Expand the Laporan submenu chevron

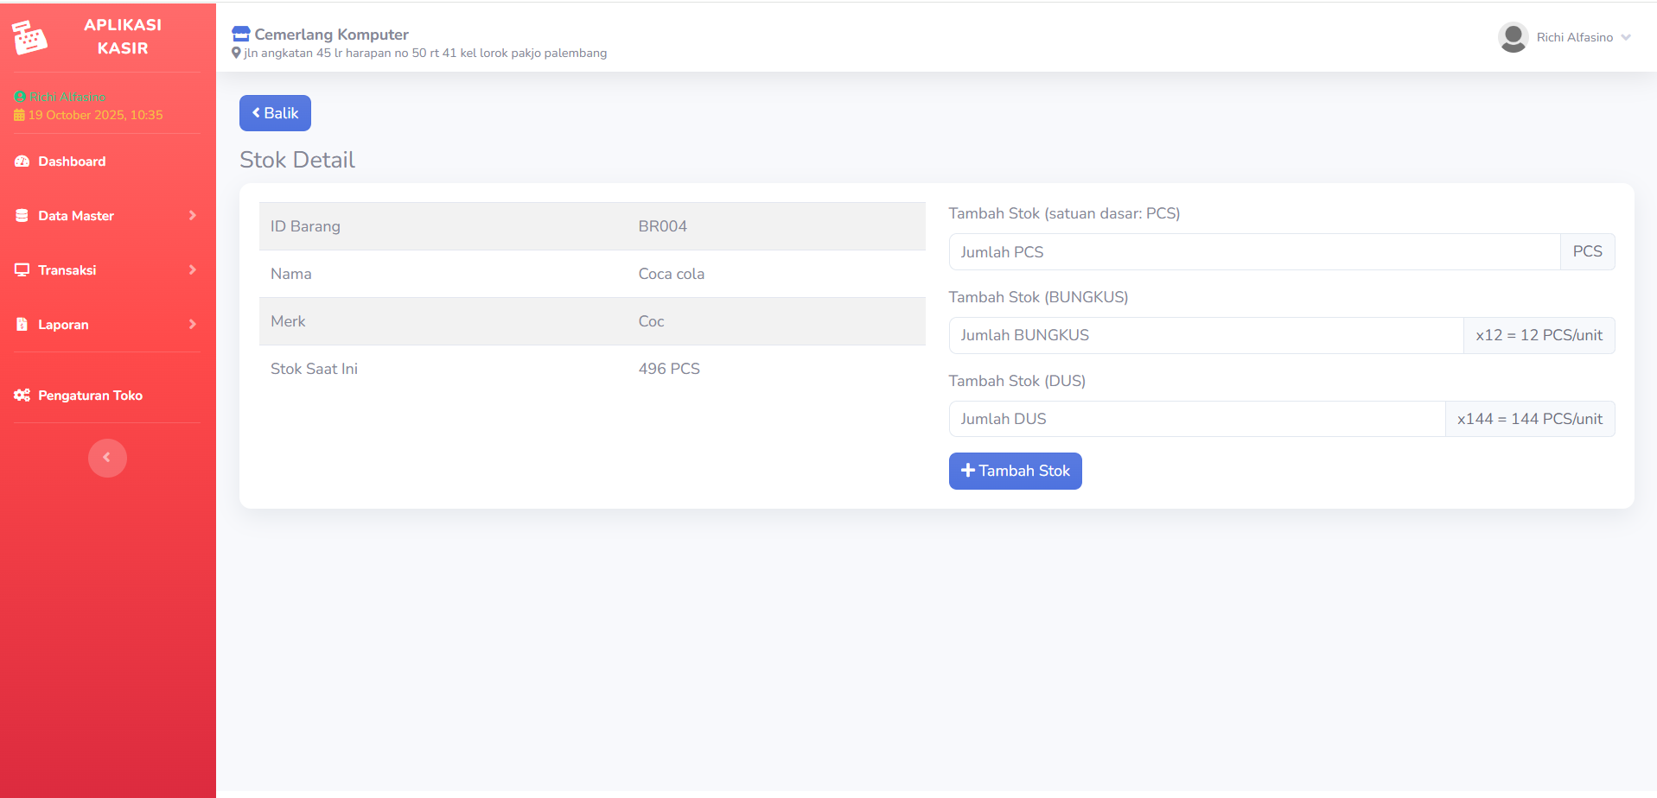192,325
